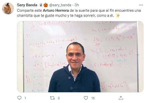This screenshot has width=147, height=103.
Task: Click the 3h timestamp link
Action: 77,5
